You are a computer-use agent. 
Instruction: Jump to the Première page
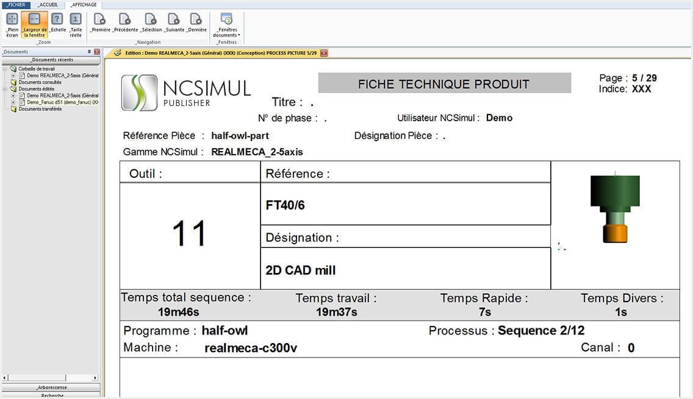click(100, 22)
